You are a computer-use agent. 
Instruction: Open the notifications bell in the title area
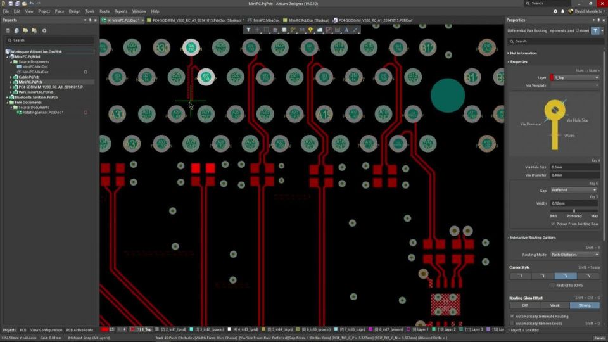click(x=562, y=11)
